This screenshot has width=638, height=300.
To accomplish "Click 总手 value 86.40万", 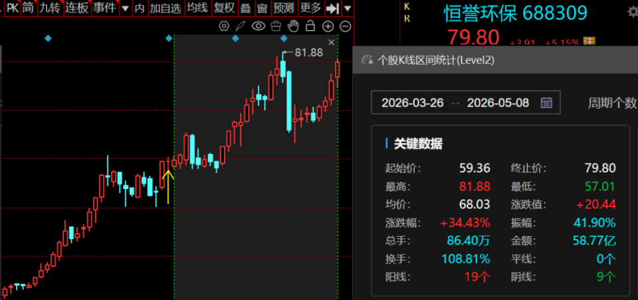I will click(x=469, y=241).
